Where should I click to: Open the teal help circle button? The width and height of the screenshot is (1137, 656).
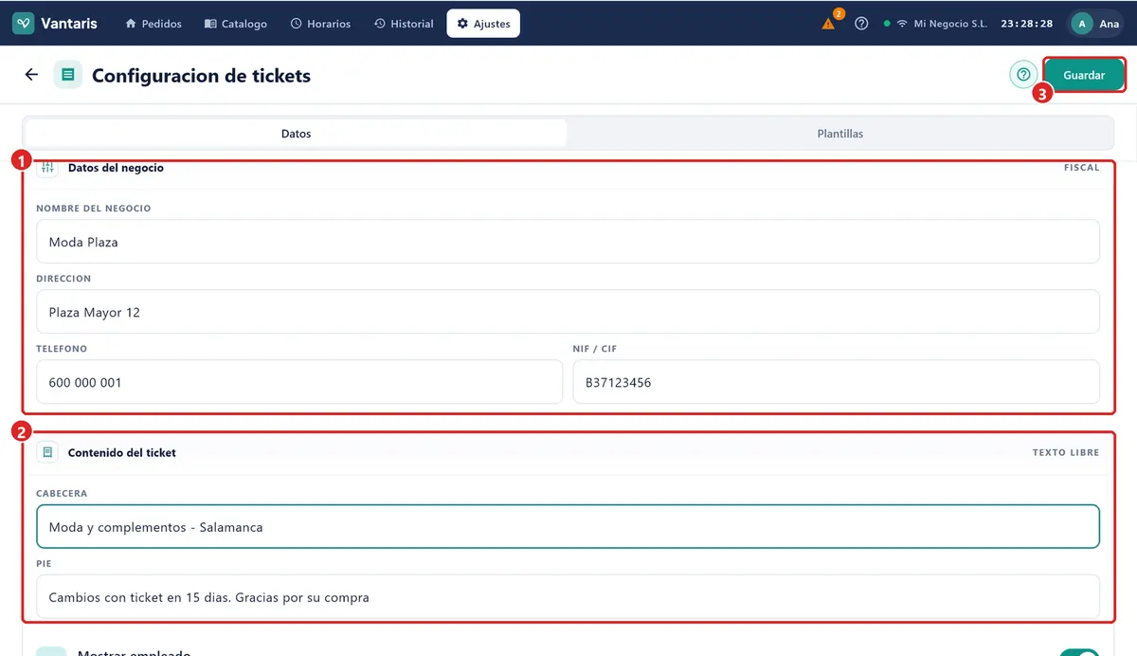(x=1023, y=75)
